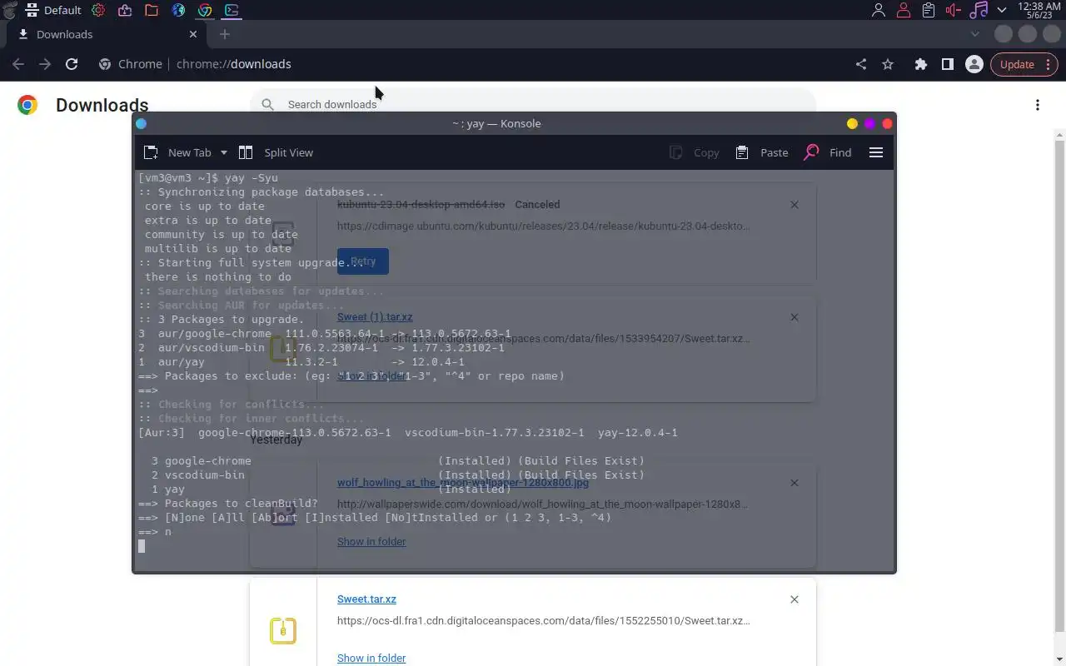Open the Downloads page three-dot menu

pos(1038,105)
